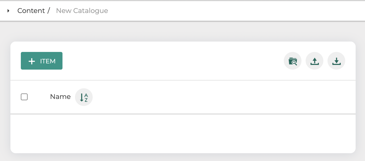The width and height of the screenshot is (365, 161).
Task: Click the empty list area below the header
Action: coord(183,133)
